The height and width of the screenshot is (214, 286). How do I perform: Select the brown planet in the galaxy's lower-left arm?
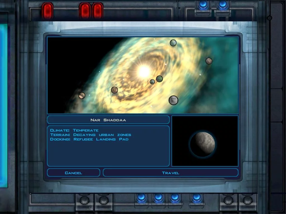click(x=115, y=90)
